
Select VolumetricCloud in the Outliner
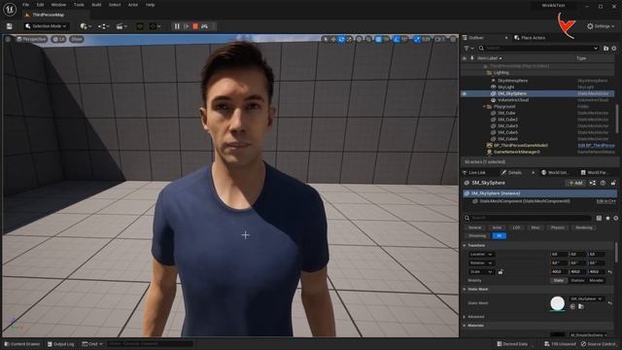click(x=513, y=100)
